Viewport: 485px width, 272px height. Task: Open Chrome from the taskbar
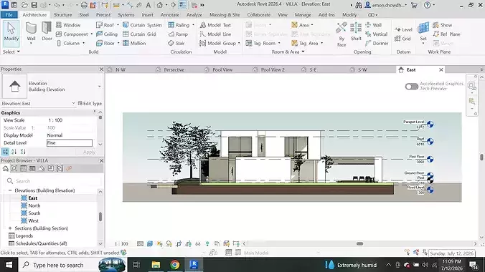pos(175,265)
